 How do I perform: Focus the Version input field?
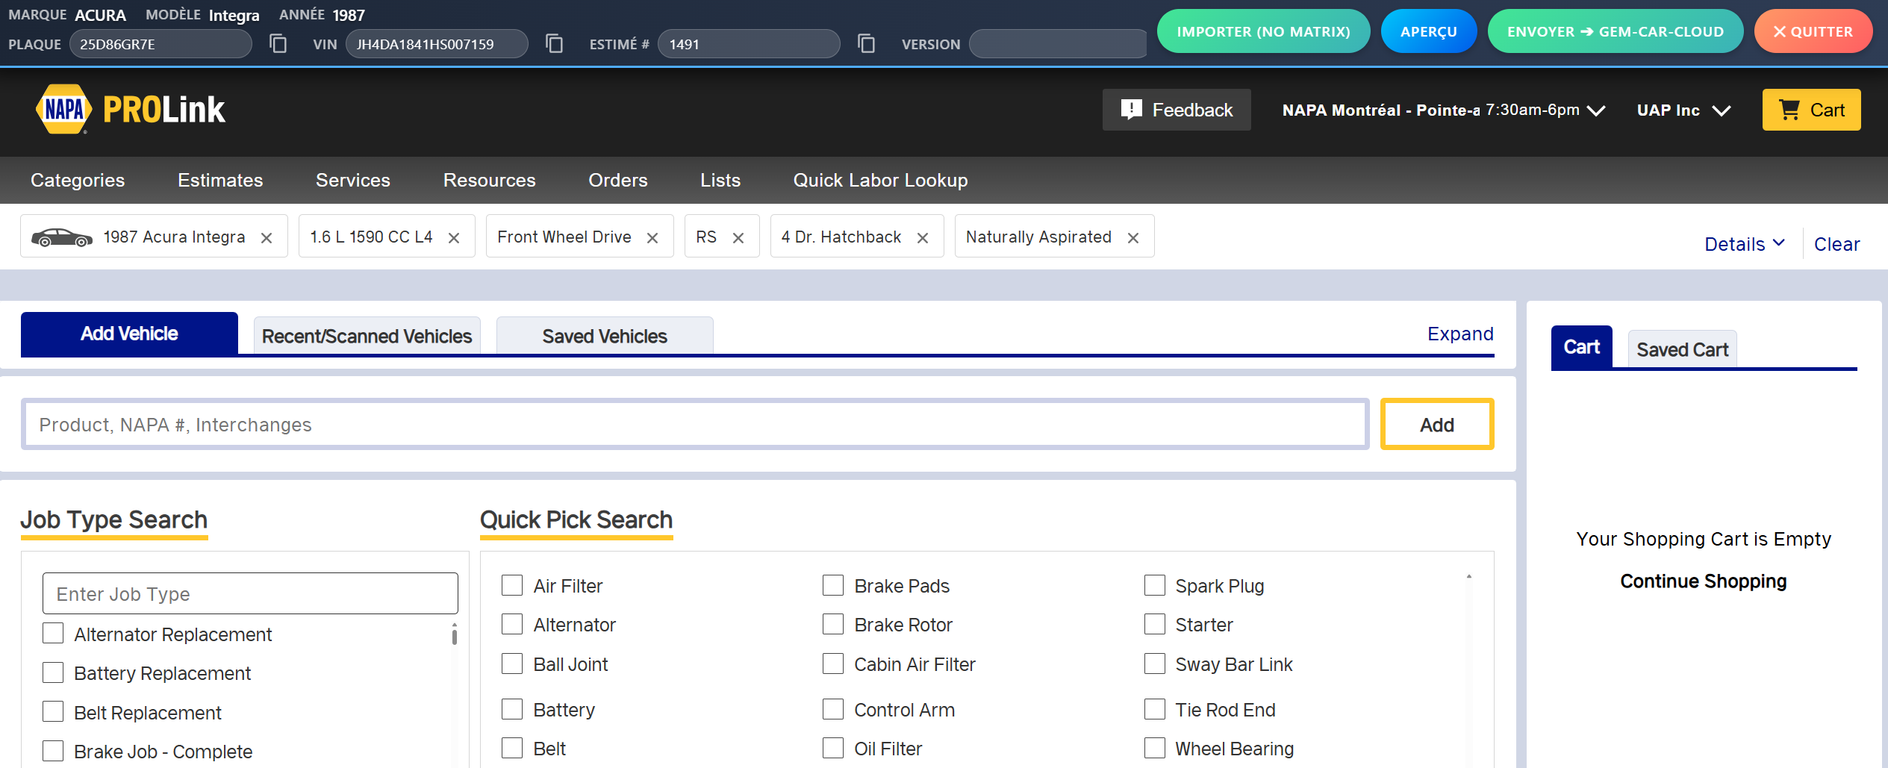[1058, 44]
